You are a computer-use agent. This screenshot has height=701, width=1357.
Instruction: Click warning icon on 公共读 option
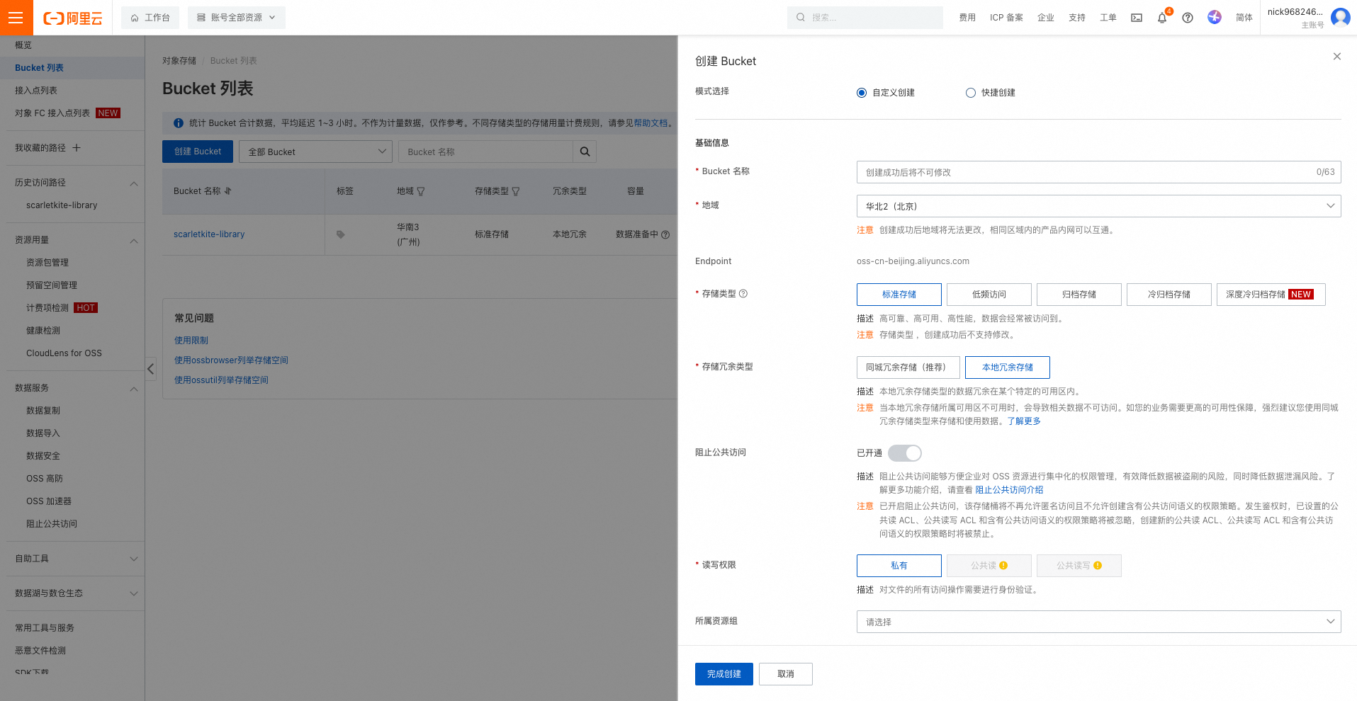click(1003, 565)
